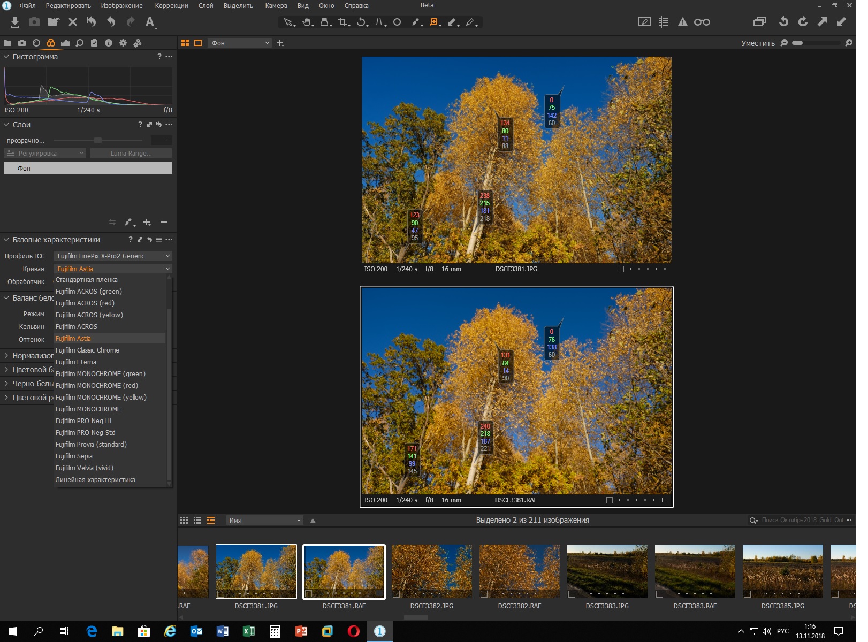Choose Fujifilm Provia (standard) curve option
Image resolution: width=868 pixels, height=642 pixels.
pyautogui.click(x=110, y=445)
